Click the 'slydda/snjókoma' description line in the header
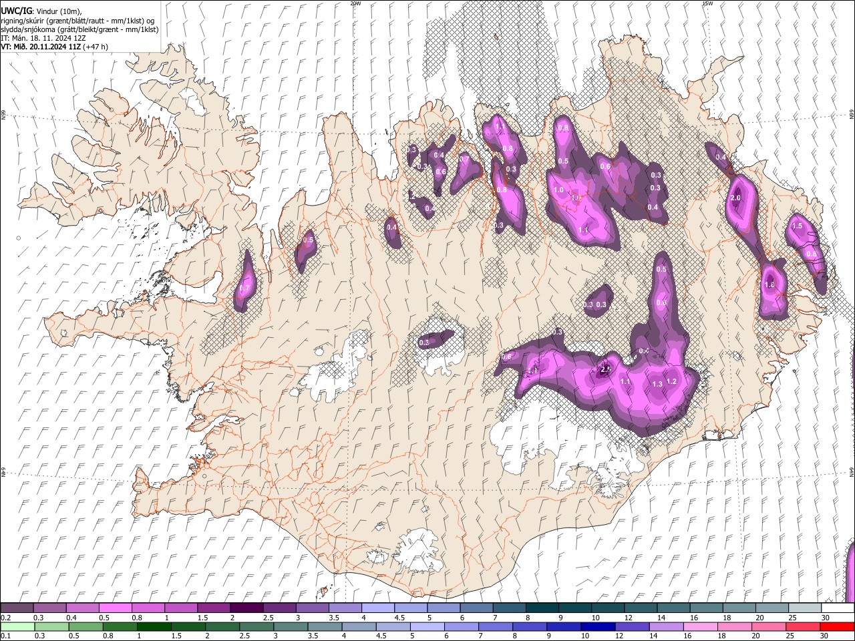The height and width of the screenshot is (641, 855). click(x=79, y=29)
